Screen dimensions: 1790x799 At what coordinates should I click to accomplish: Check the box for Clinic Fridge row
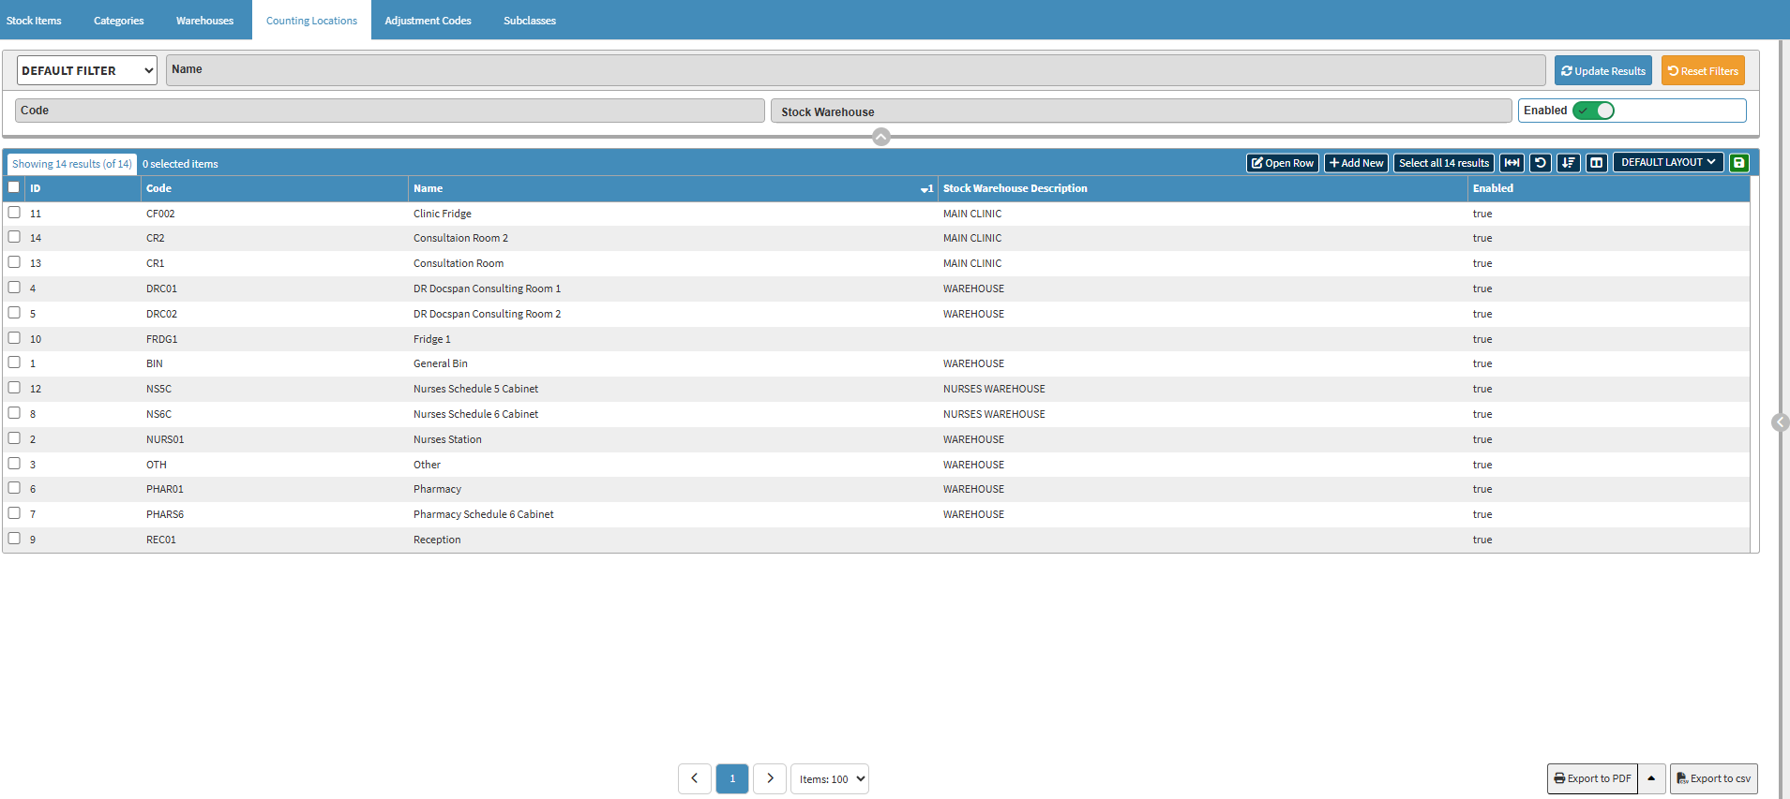[x=14, y=213]
